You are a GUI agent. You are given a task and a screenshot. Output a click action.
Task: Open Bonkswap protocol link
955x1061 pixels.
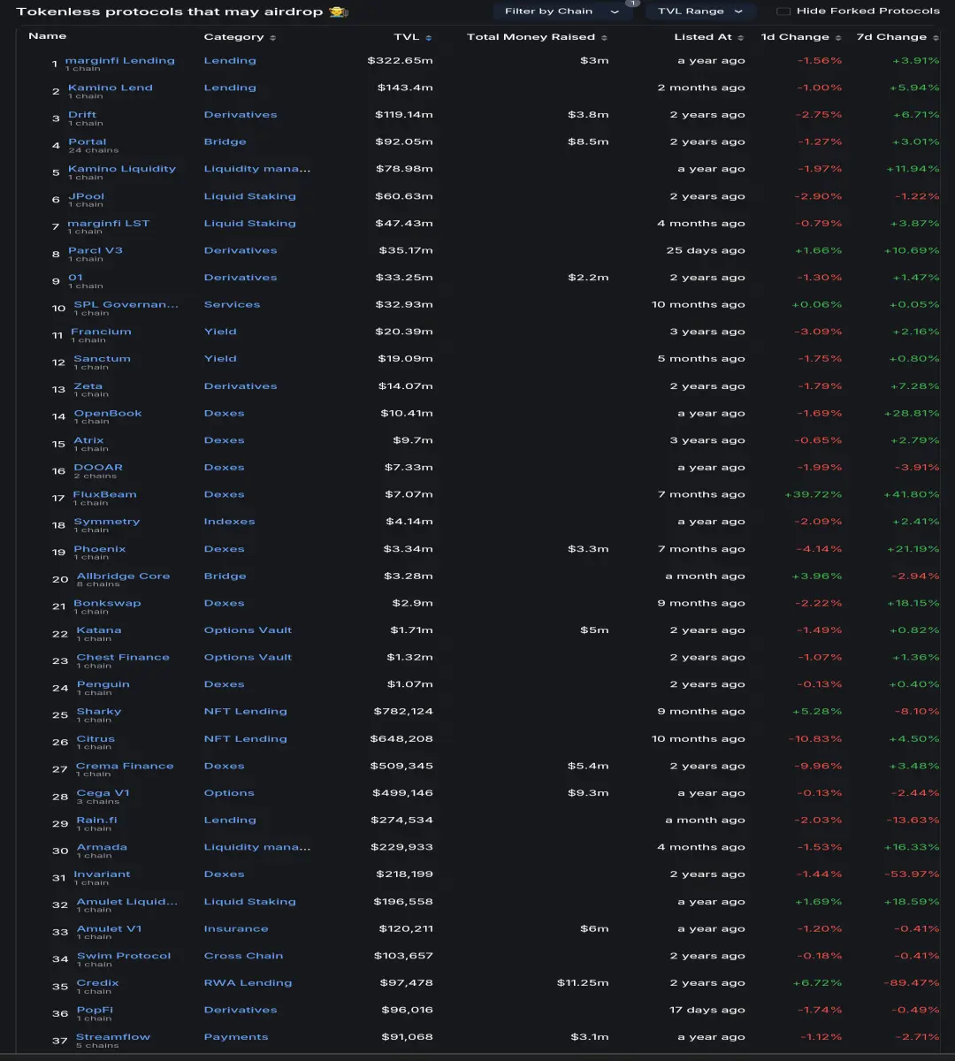click(107, 603)
